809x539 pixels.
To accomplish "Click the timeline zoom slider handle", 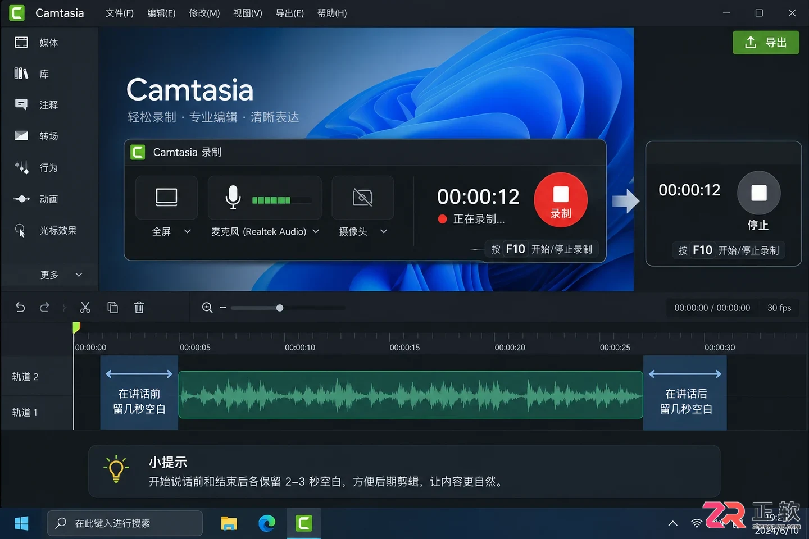I will 280,308.
